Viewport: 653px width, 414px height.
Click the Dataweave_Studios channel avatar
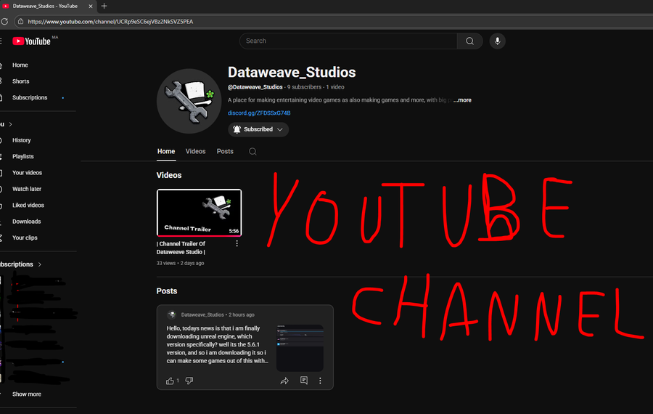(189, 101)
